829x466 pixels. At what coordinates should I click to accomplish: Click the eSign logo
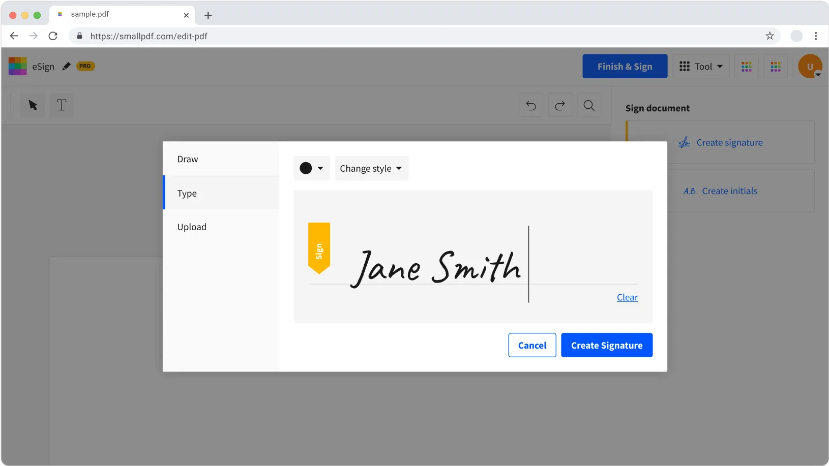pos(17,66)
